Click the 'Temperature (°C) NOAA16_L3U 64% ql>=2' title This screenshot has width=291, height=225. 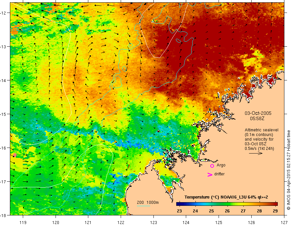pyautogui.click(x=226, y=197)
